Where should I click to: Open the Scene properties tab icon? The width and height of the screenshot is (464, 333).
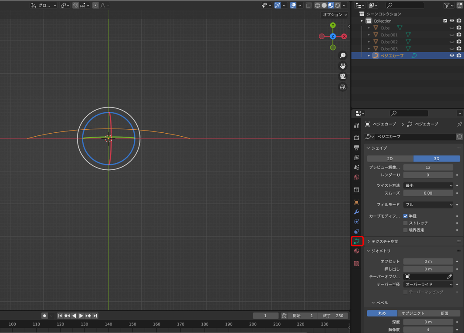point(356,167)
